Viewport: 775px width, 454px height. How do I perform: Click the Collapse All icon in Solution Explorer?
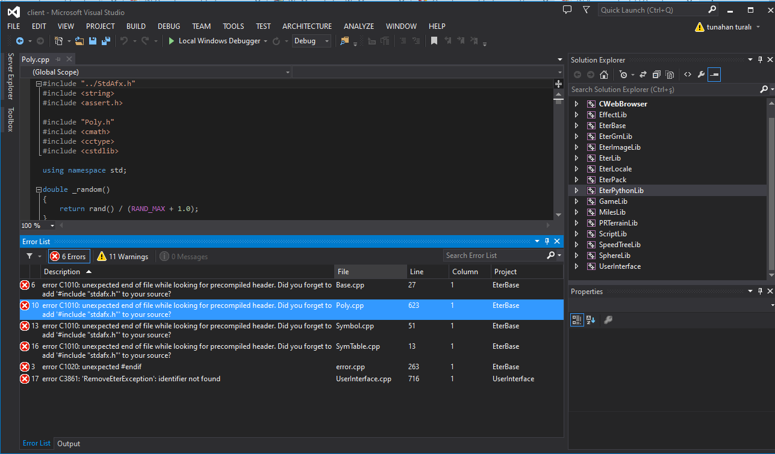click(x=656, y=75)
